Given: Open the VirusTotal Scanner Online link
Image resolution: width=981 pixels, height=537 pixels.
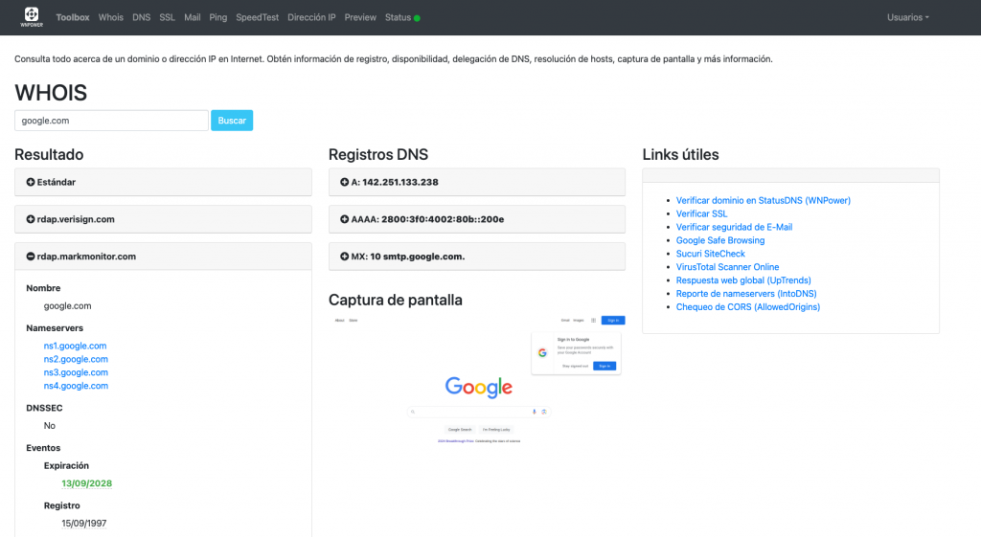Looking at the screenshot, I should (x=728, y=267).
